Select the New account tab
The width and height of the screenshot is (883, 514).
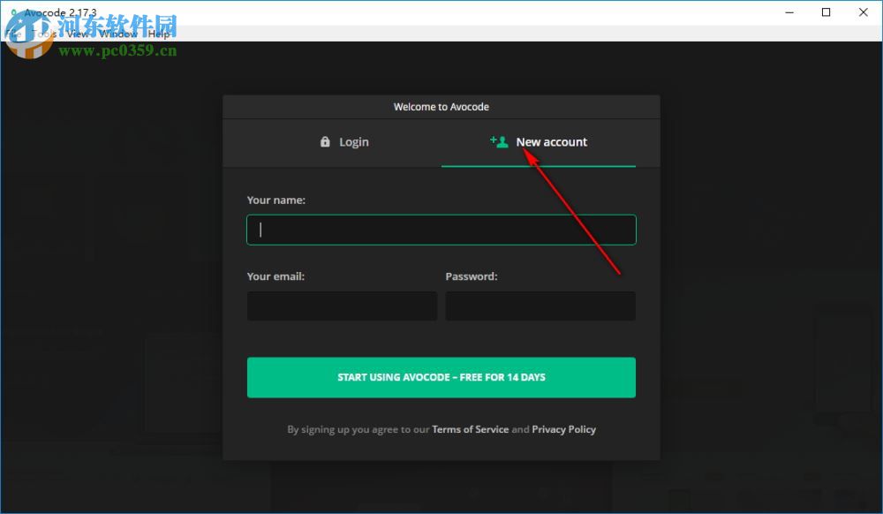(x=539, y=142)
